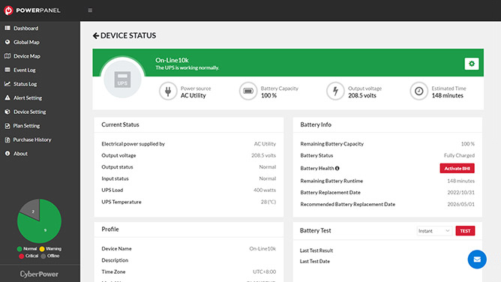Image resolution: width=501 pixels, height=282 pixels.
Task: Click the 2022/10/31 replacement date
Action: tap(460, 193)
